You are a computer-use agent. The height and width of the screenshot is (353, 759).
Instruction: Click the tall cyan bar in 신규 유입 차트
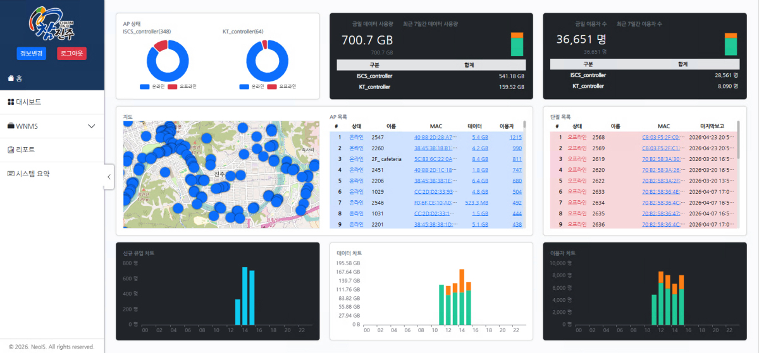tap(245, 296)
